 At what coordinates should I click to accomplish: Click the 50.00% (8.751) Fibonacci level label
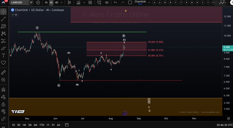(155, 56)
